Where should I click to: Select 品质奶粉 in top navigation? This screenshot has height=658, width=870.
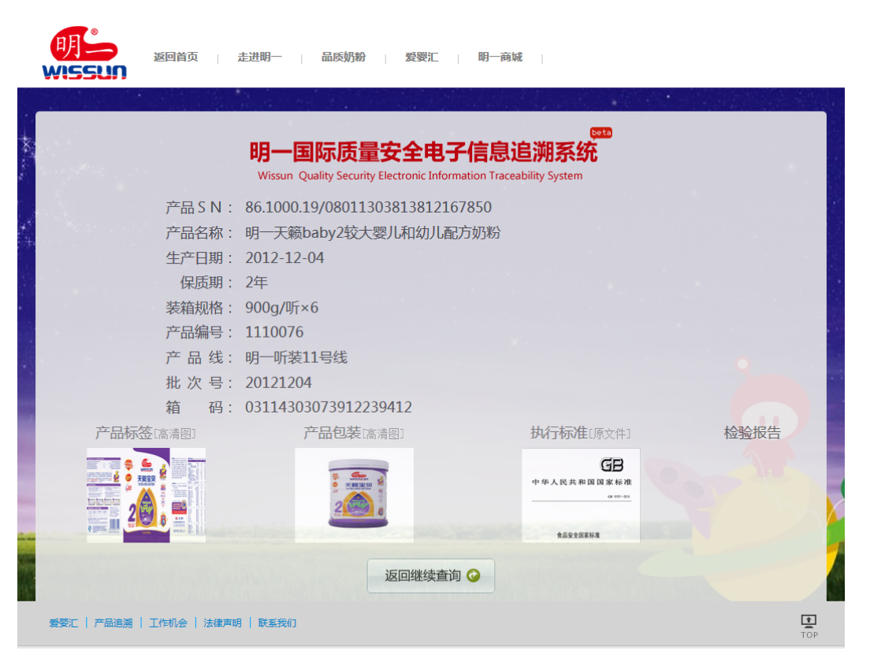click(343, 57)
